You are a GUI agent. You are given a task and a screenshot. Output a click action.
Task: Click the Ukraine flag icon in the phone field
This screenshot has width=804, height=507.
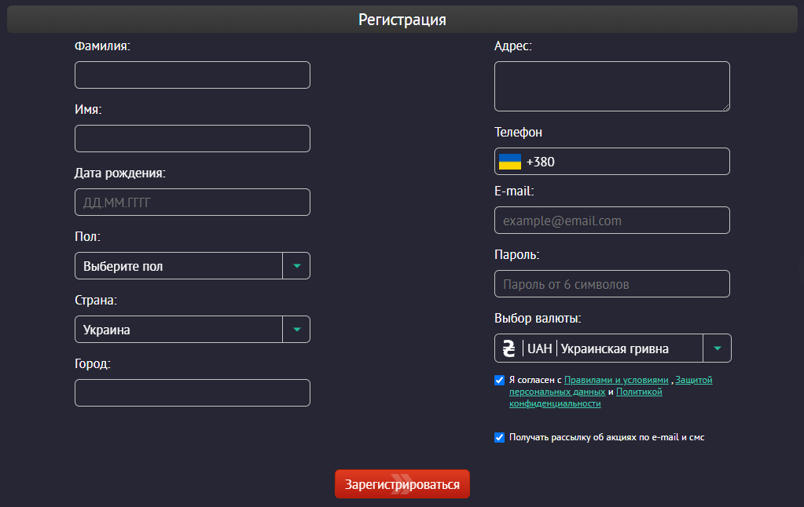(510, 162)
